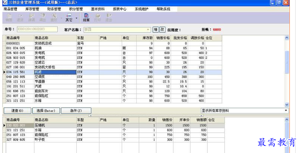Click the 开单价 column header

point(182,120)
